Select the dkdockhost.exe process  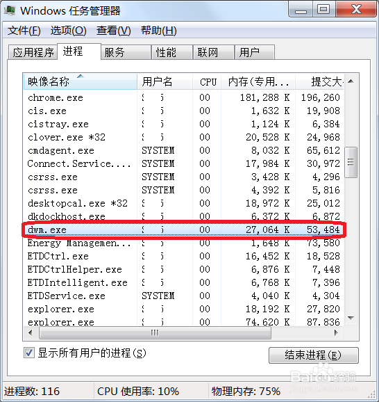184,216
